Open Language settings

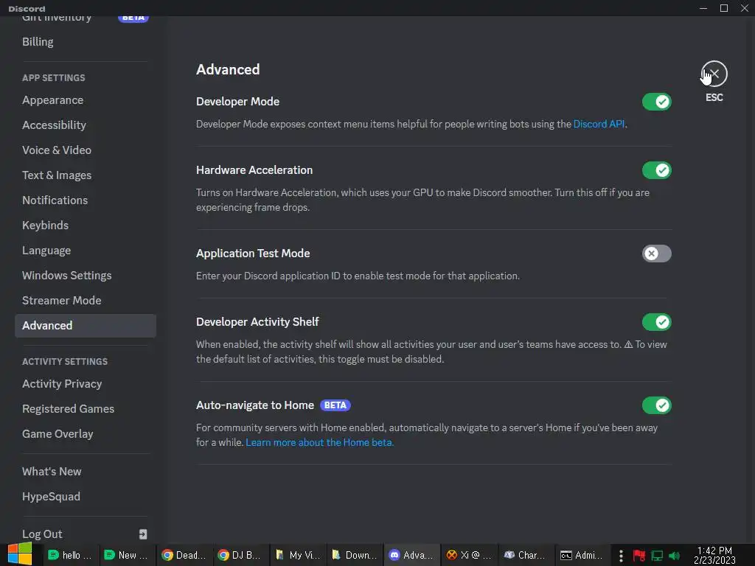(x=86, y=251)
